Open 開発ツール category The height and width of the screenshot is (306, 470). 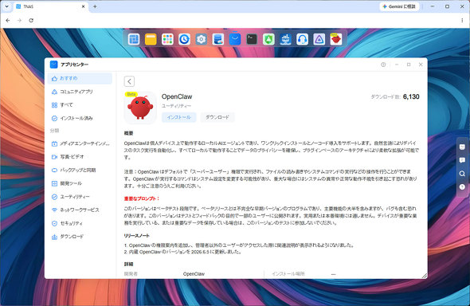tap(80, 183)
